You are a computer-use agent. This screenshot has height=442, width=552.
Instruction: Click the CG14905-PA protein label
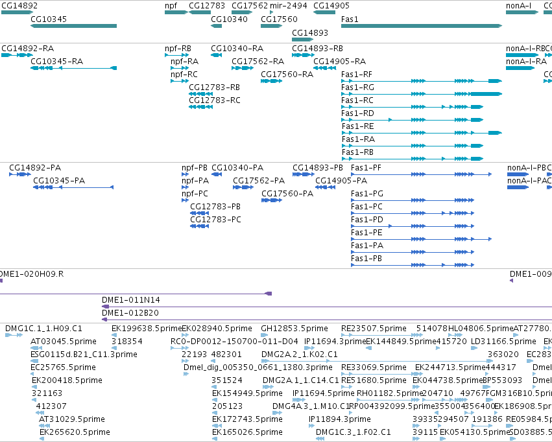click(x=341, y=180)
